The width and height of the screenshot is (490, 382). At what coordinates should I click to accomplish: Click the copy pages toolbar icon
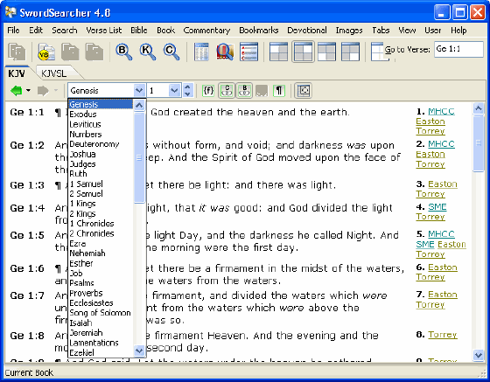point(17,52)
